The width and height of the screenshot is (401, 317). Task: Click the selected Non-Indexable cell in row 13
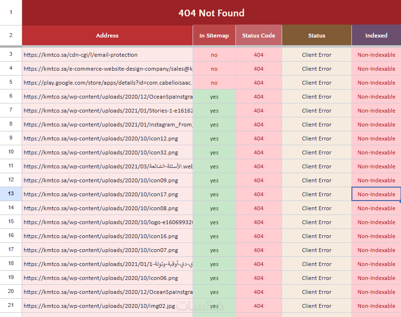[x=376, y=194]
